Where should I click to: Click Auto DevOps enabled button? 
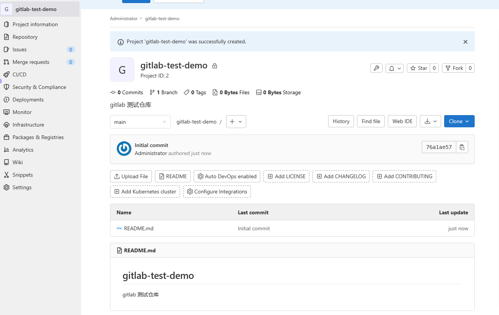point(227,176)
